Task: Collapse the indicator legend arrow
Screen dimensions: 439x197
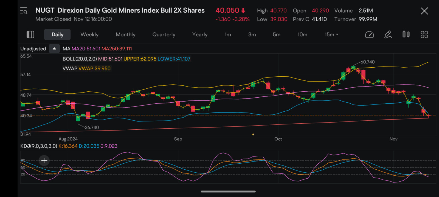Action: click(54, 48)
